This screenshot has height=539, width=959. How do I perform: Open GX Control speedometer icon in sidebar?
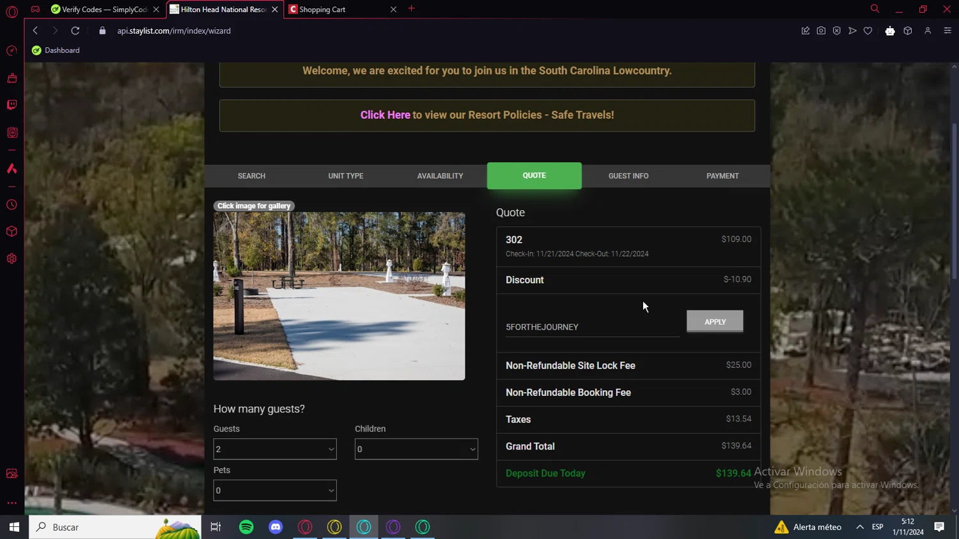pos(12,51)
